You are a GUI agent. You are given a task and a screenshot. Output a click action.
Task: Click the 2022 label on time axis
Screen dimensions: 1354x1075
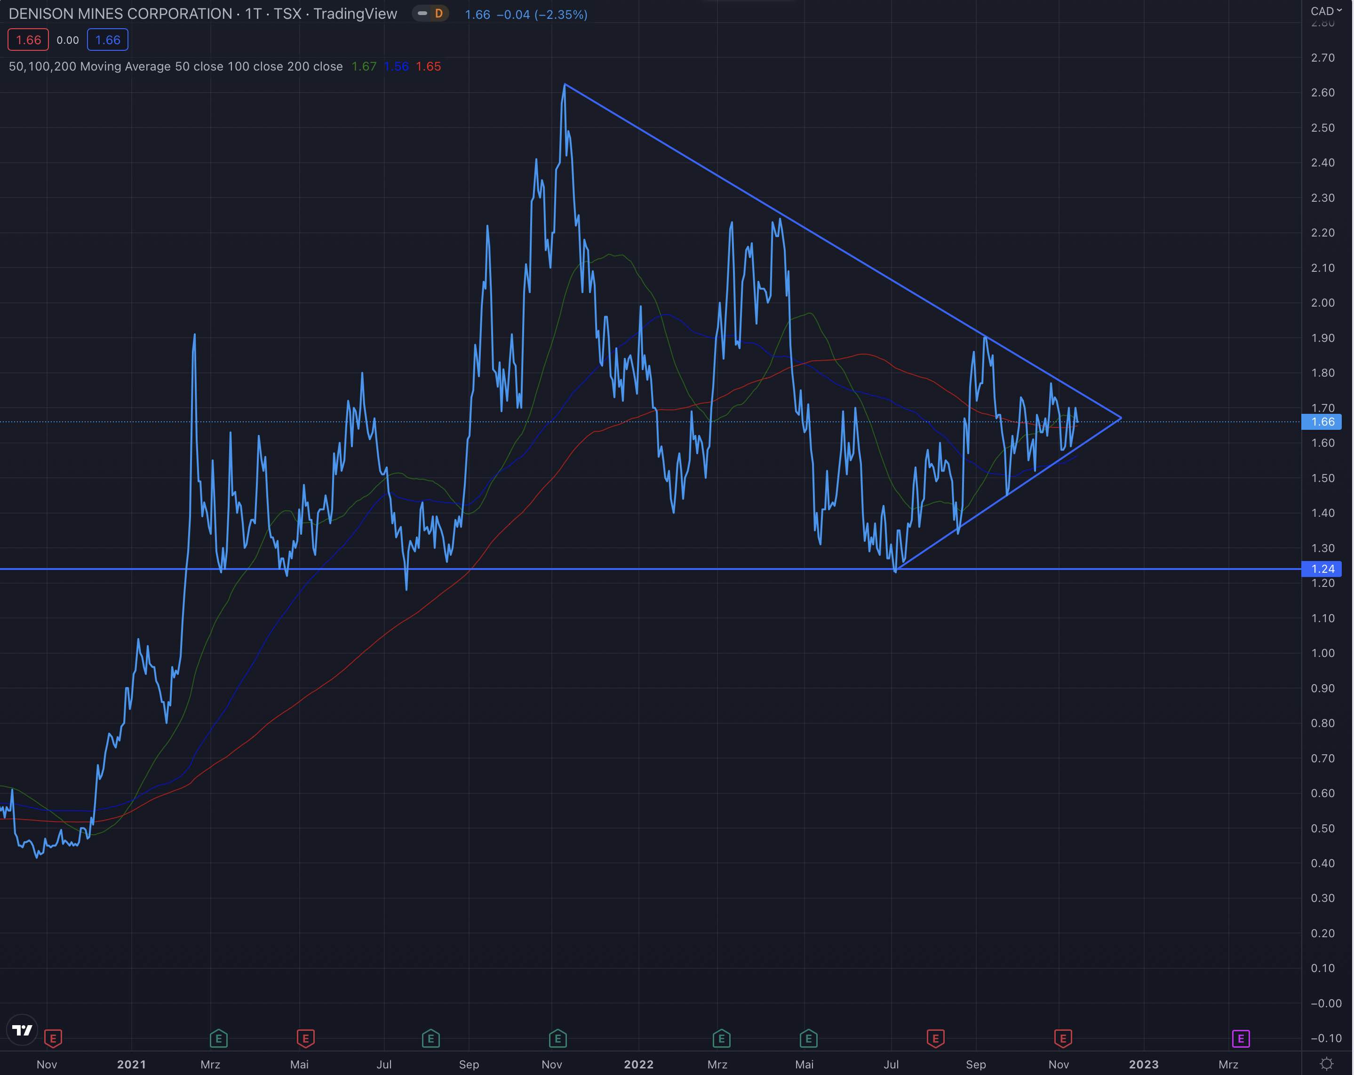638,1064
